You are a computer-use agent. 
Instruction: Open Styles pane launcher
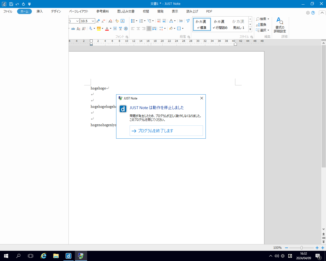point(252,37)
